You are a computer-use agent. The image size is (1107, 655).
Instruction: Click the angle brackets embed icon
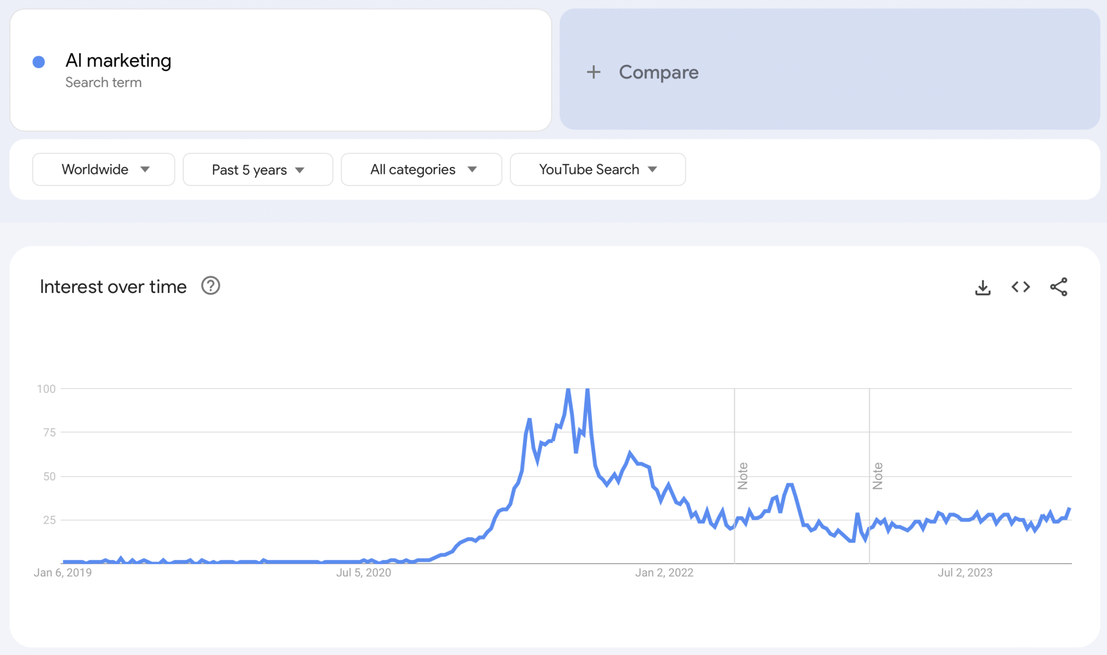tap(1021, 287)
